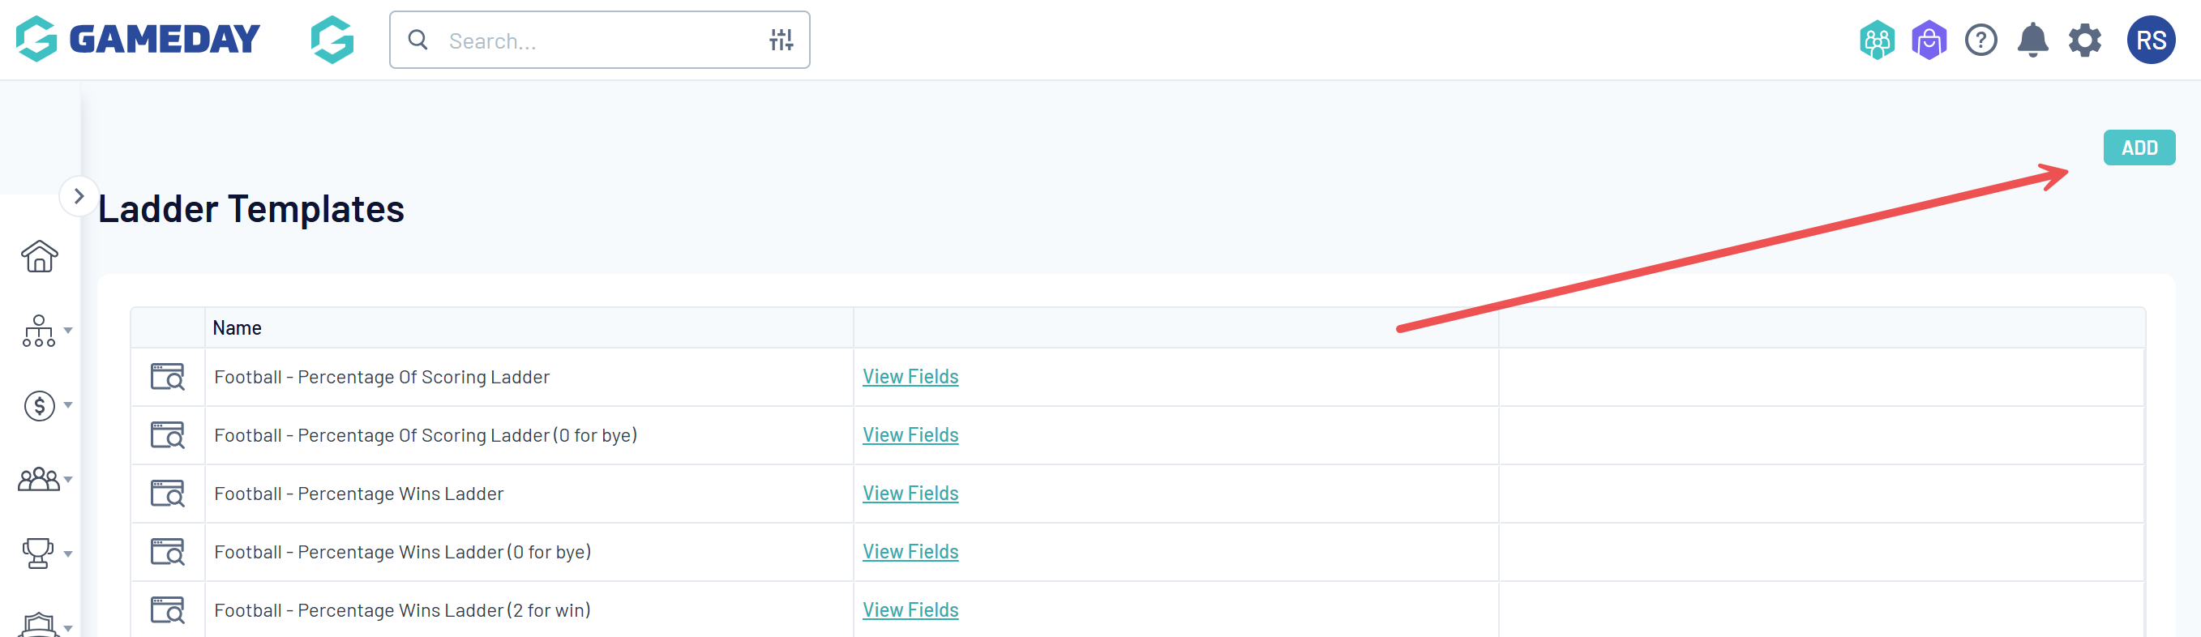Open the help question mark icon

[1980, 41]
